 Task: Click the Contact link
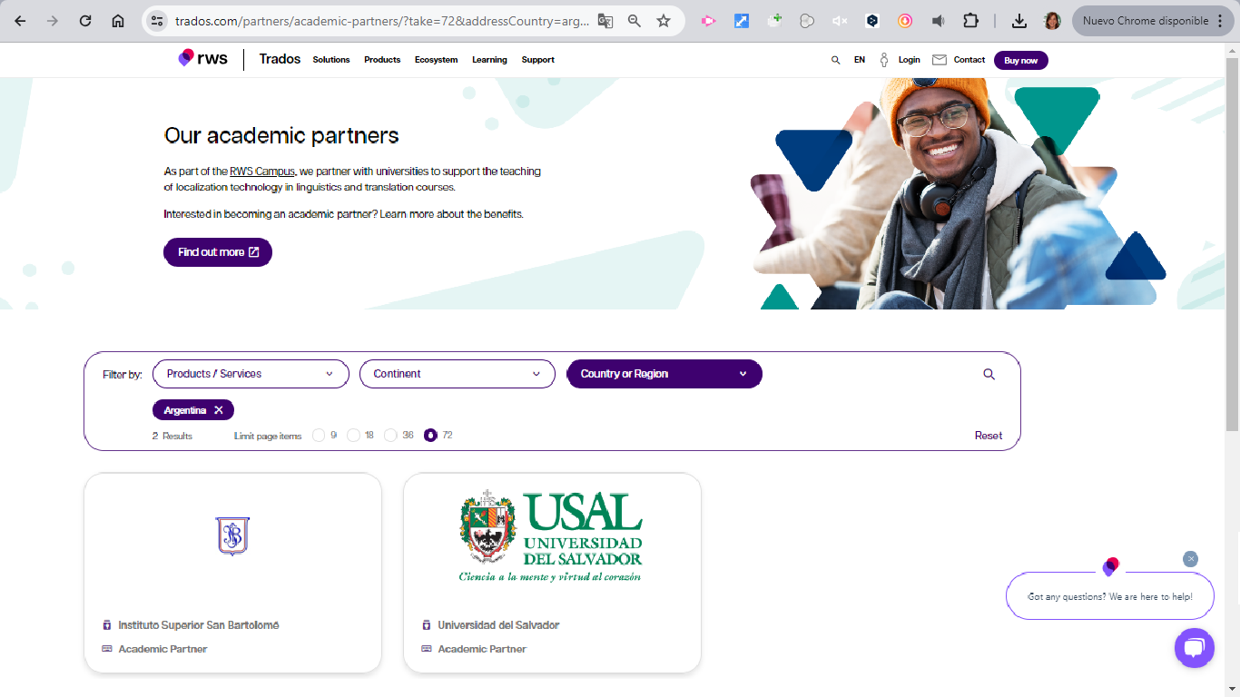(x=969, y=60)
